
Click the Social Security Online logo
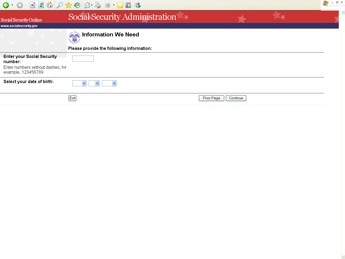coord(21,20)
